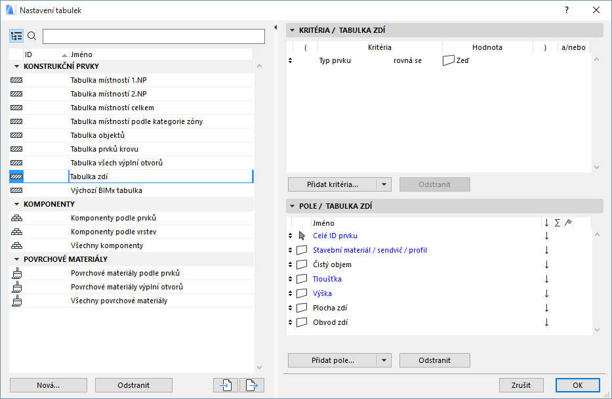The width and height of the screenshot is (612, 399).
Task: Click the sort order column header arrow
Action: (x=547, y=223)
